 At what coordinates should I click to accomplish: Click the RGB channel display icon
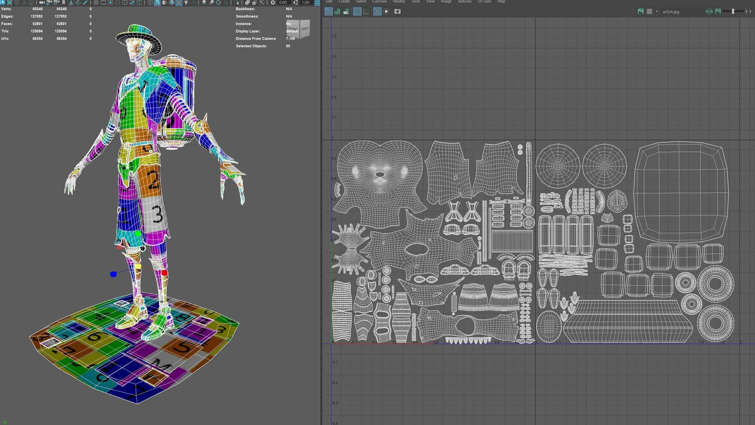click(x=709, y=11)
